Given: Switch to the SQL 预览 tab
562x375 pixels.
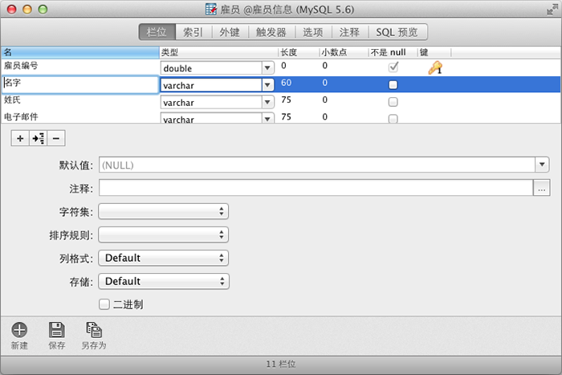Looking at the screenshot, I should coord(397,32).
